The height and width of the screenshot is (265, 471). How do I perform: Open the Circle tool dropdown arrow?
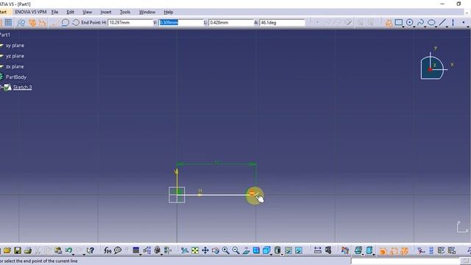tap(414, 26)
